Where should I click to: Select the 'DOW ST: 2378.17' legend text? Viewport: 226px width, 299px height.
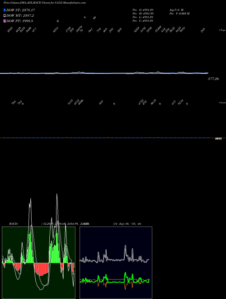pos(20,10)
